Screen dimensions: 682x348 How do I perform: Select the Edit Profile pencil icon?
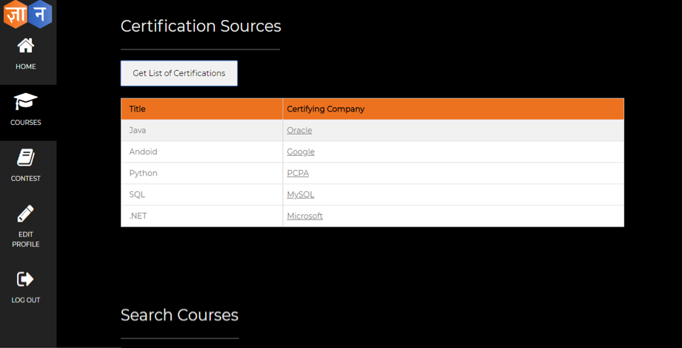tap(26, 214)
